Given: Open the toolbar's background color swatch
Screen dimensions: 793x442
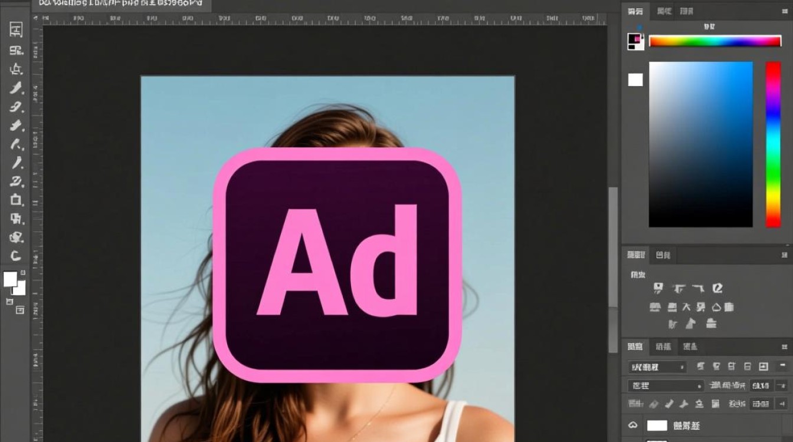Looking at the screenshot, I should click(x=19, y=288).
